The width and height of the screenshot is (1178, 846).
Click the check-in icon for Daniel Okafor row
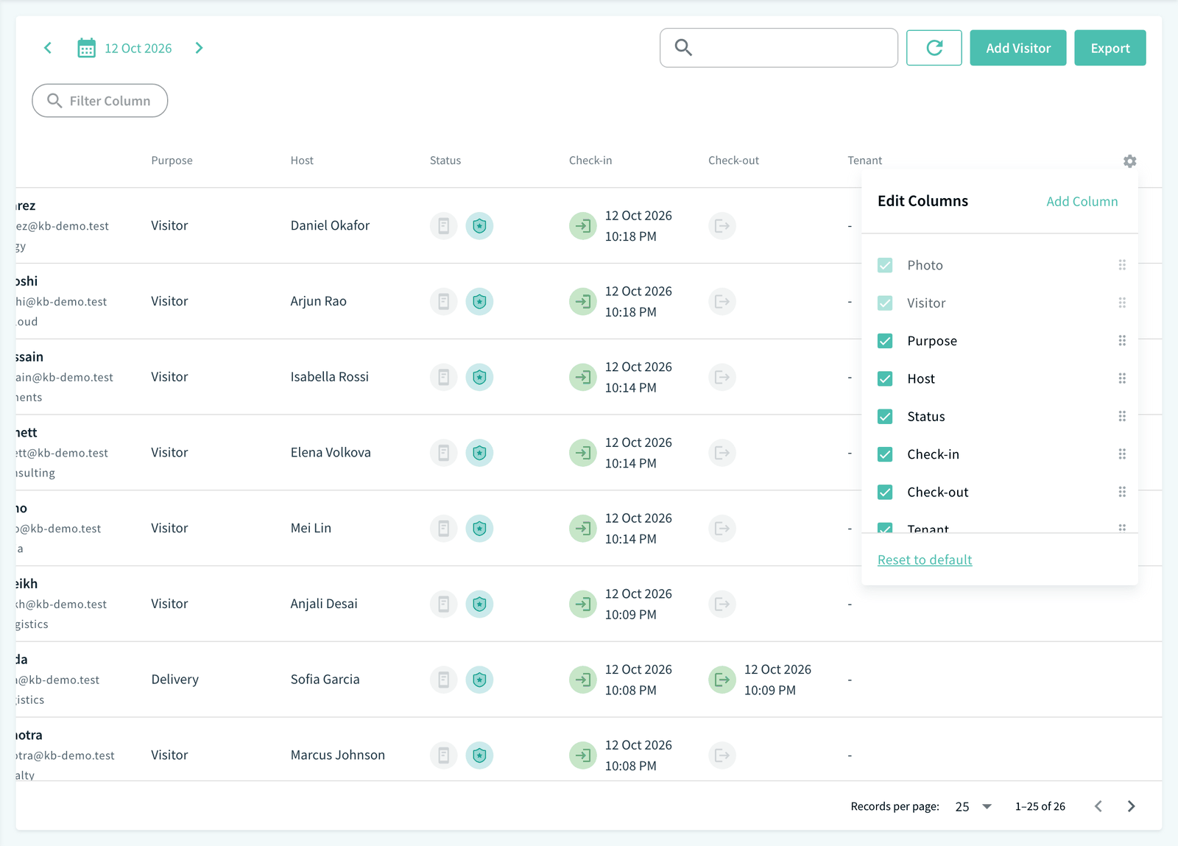coord(582,226)
